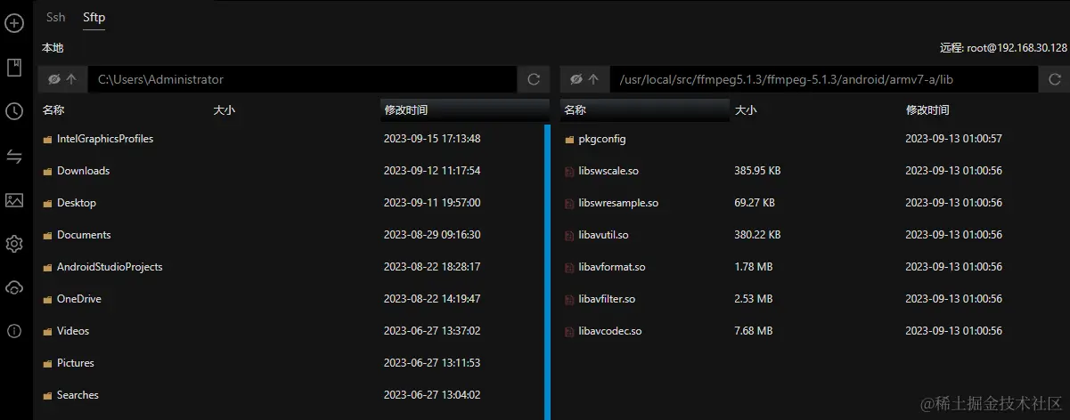Sort local files by 大小 column
The height and width of the screenshot is (420, 1070).
(224, 110)
